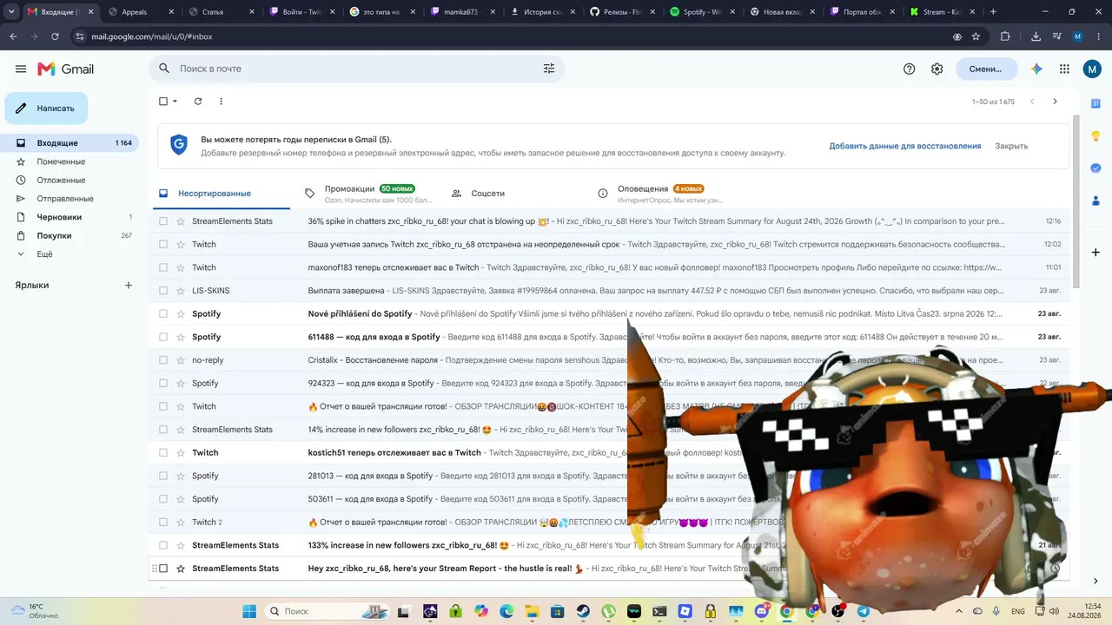Open the Google account avatar in Gmail
1112x625 pixels.
click(x=1092, y=69)
